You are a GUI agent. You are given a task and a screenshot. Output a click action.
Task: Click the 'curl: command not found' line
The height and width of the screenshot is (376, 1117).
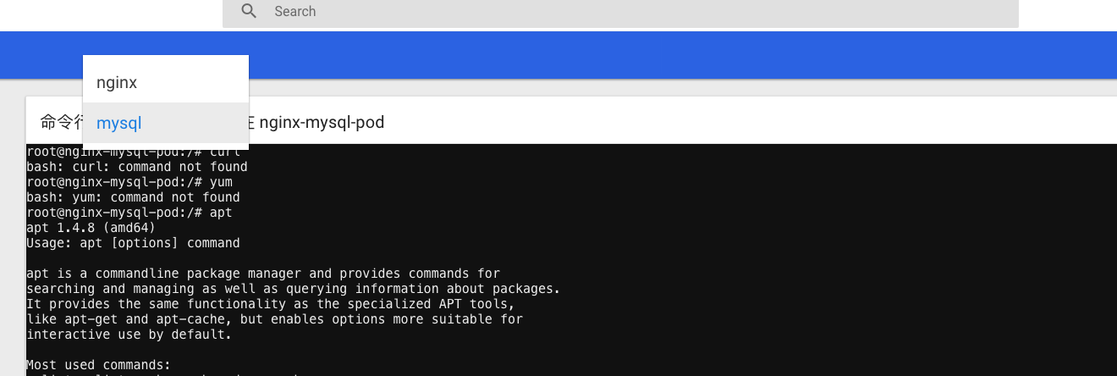[x=137, y=167]
